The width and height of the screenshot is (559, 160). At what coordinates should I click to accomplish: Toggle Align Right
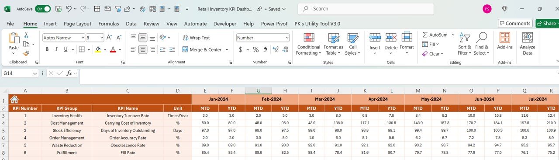[x=152, y=49]
